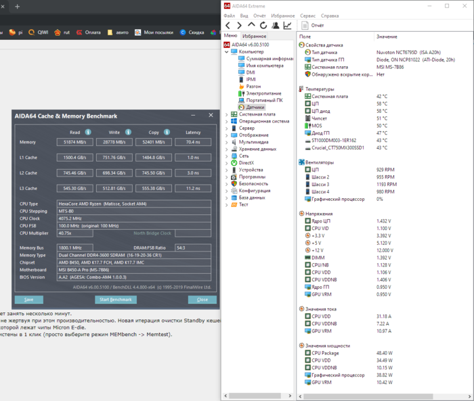Switch to Избранное tab in left panel
The height and width of the screenshot is (401, 474).
point(254,37)
